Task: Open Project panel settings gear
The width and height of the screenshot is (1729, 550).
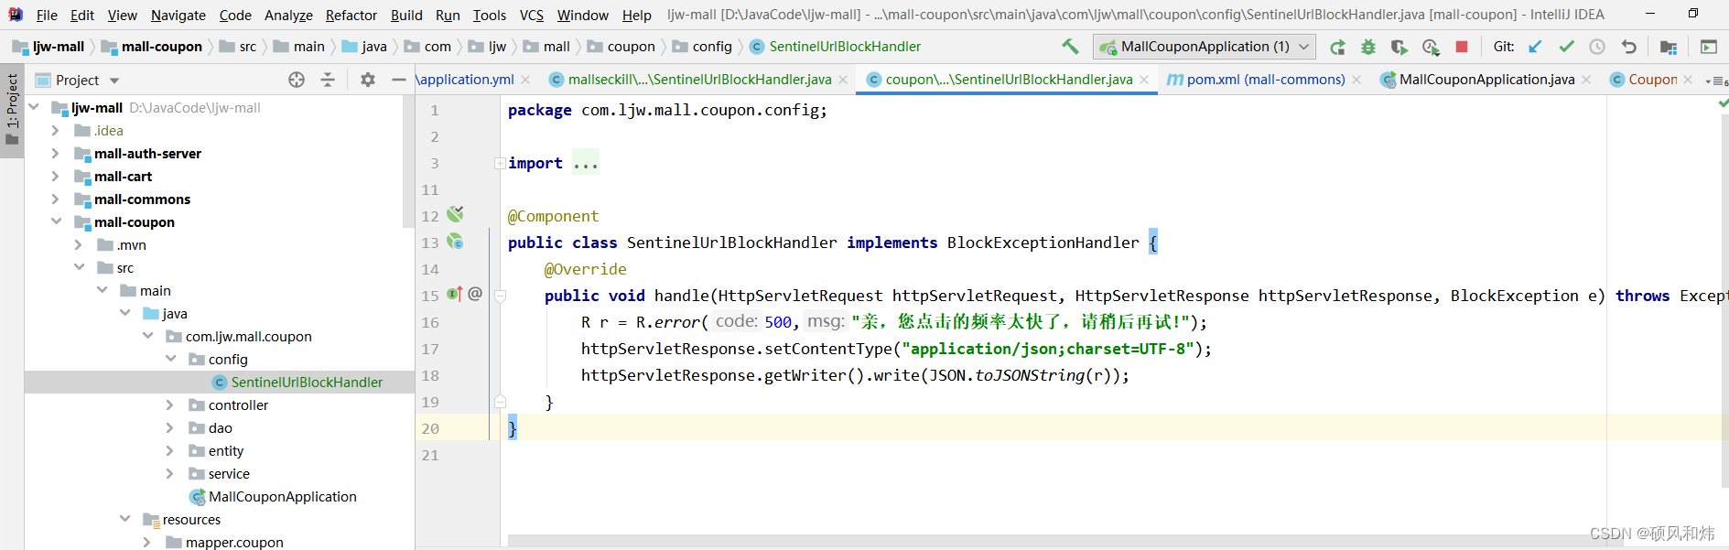Action: (x=368, y=80)
